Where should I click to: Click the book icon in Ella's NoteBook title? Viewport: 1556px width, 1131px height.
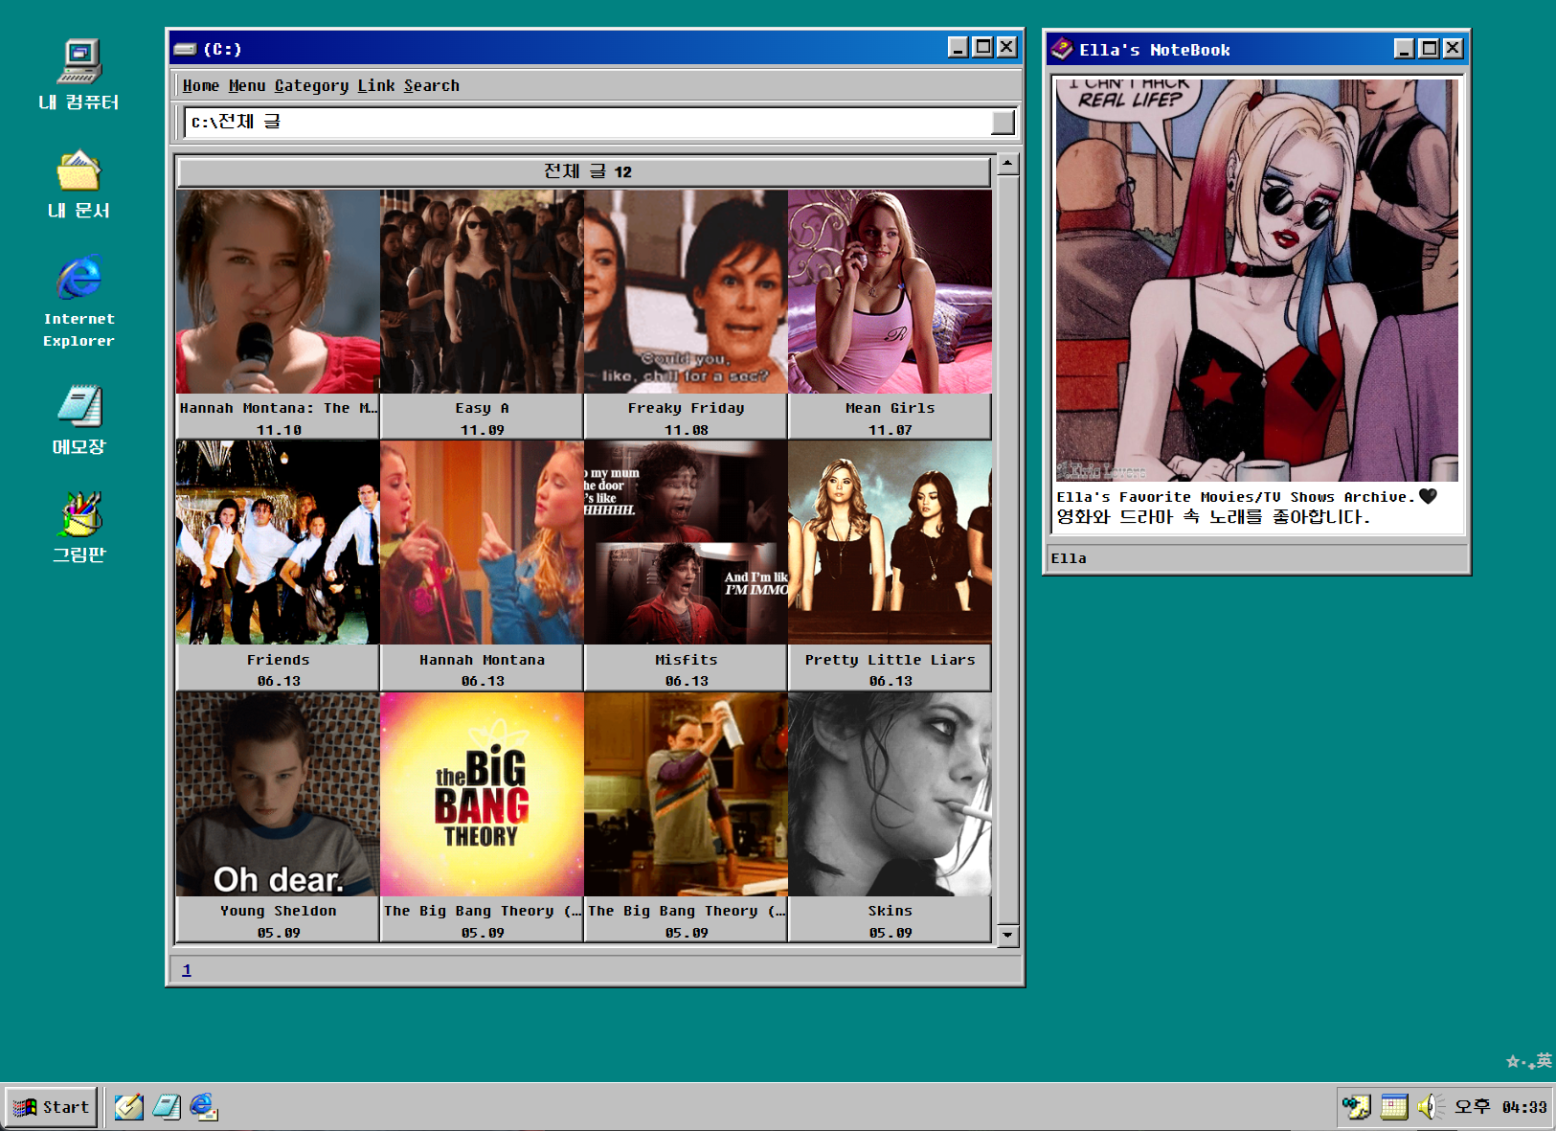pos(1061,49)
